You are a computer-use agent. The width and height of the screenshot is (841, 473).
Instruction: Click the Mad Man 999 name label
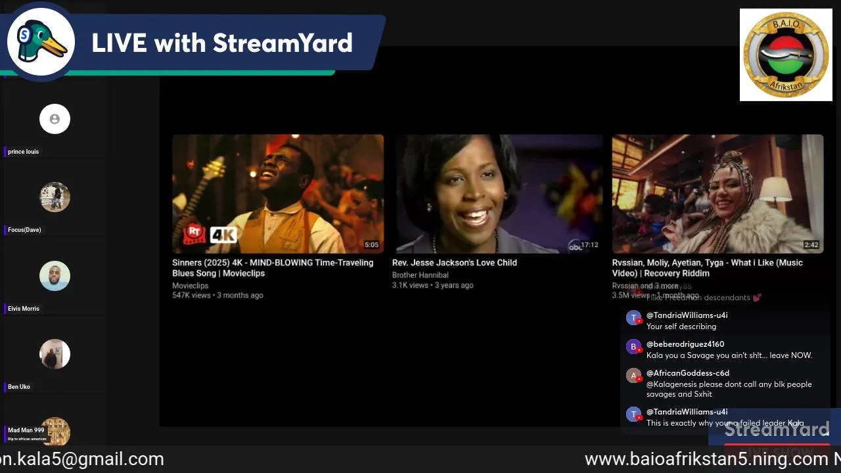click(26, 430)
